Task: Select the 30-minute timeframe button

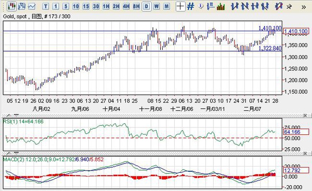Action: click(x=96, y=7)
